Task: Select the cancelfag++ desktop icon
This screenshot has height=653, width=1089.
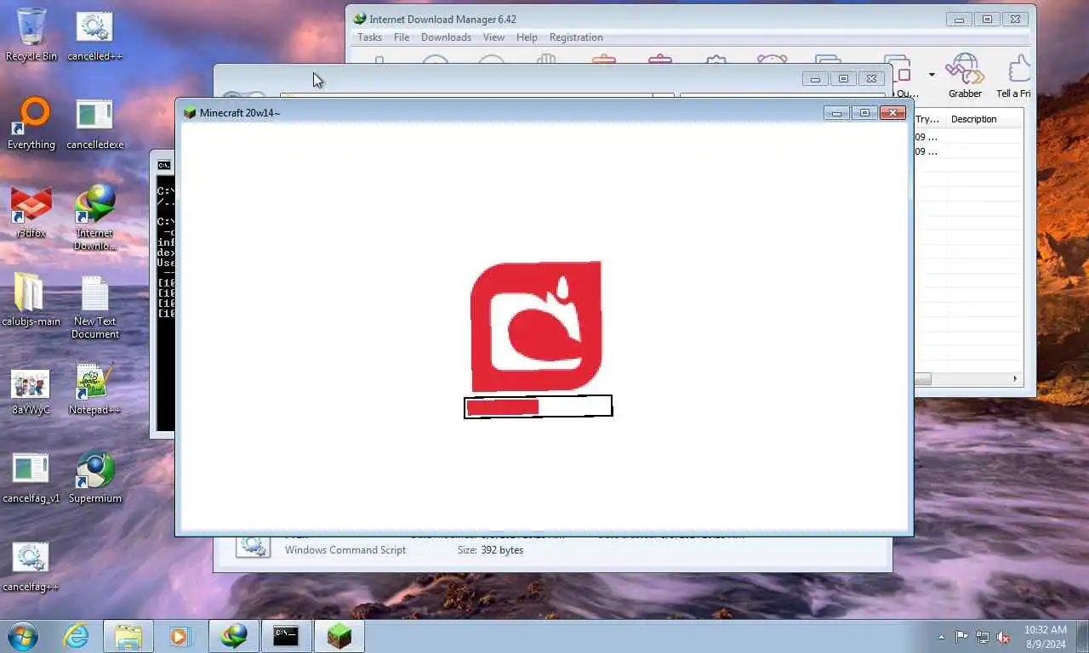Action: 31,568
